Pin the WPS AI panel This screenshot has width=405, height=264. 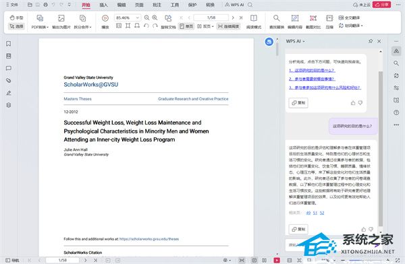click(371, 41)
